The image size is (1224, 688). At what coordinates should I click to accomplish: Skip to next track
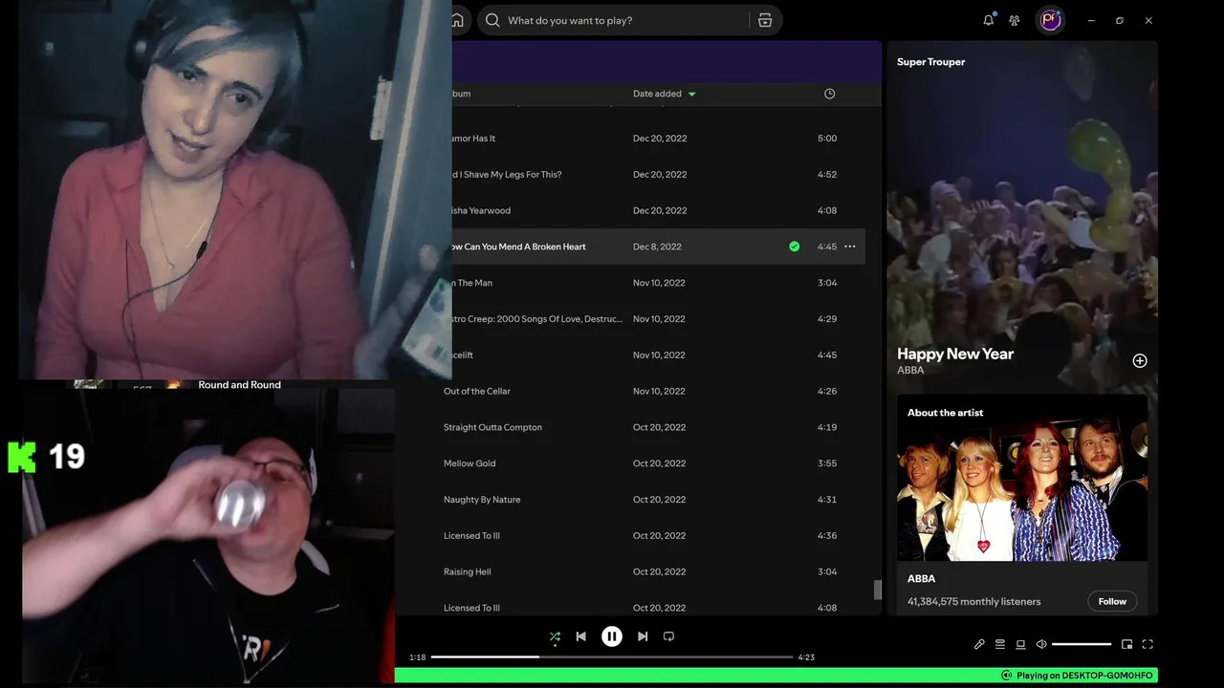click(643, 636)
